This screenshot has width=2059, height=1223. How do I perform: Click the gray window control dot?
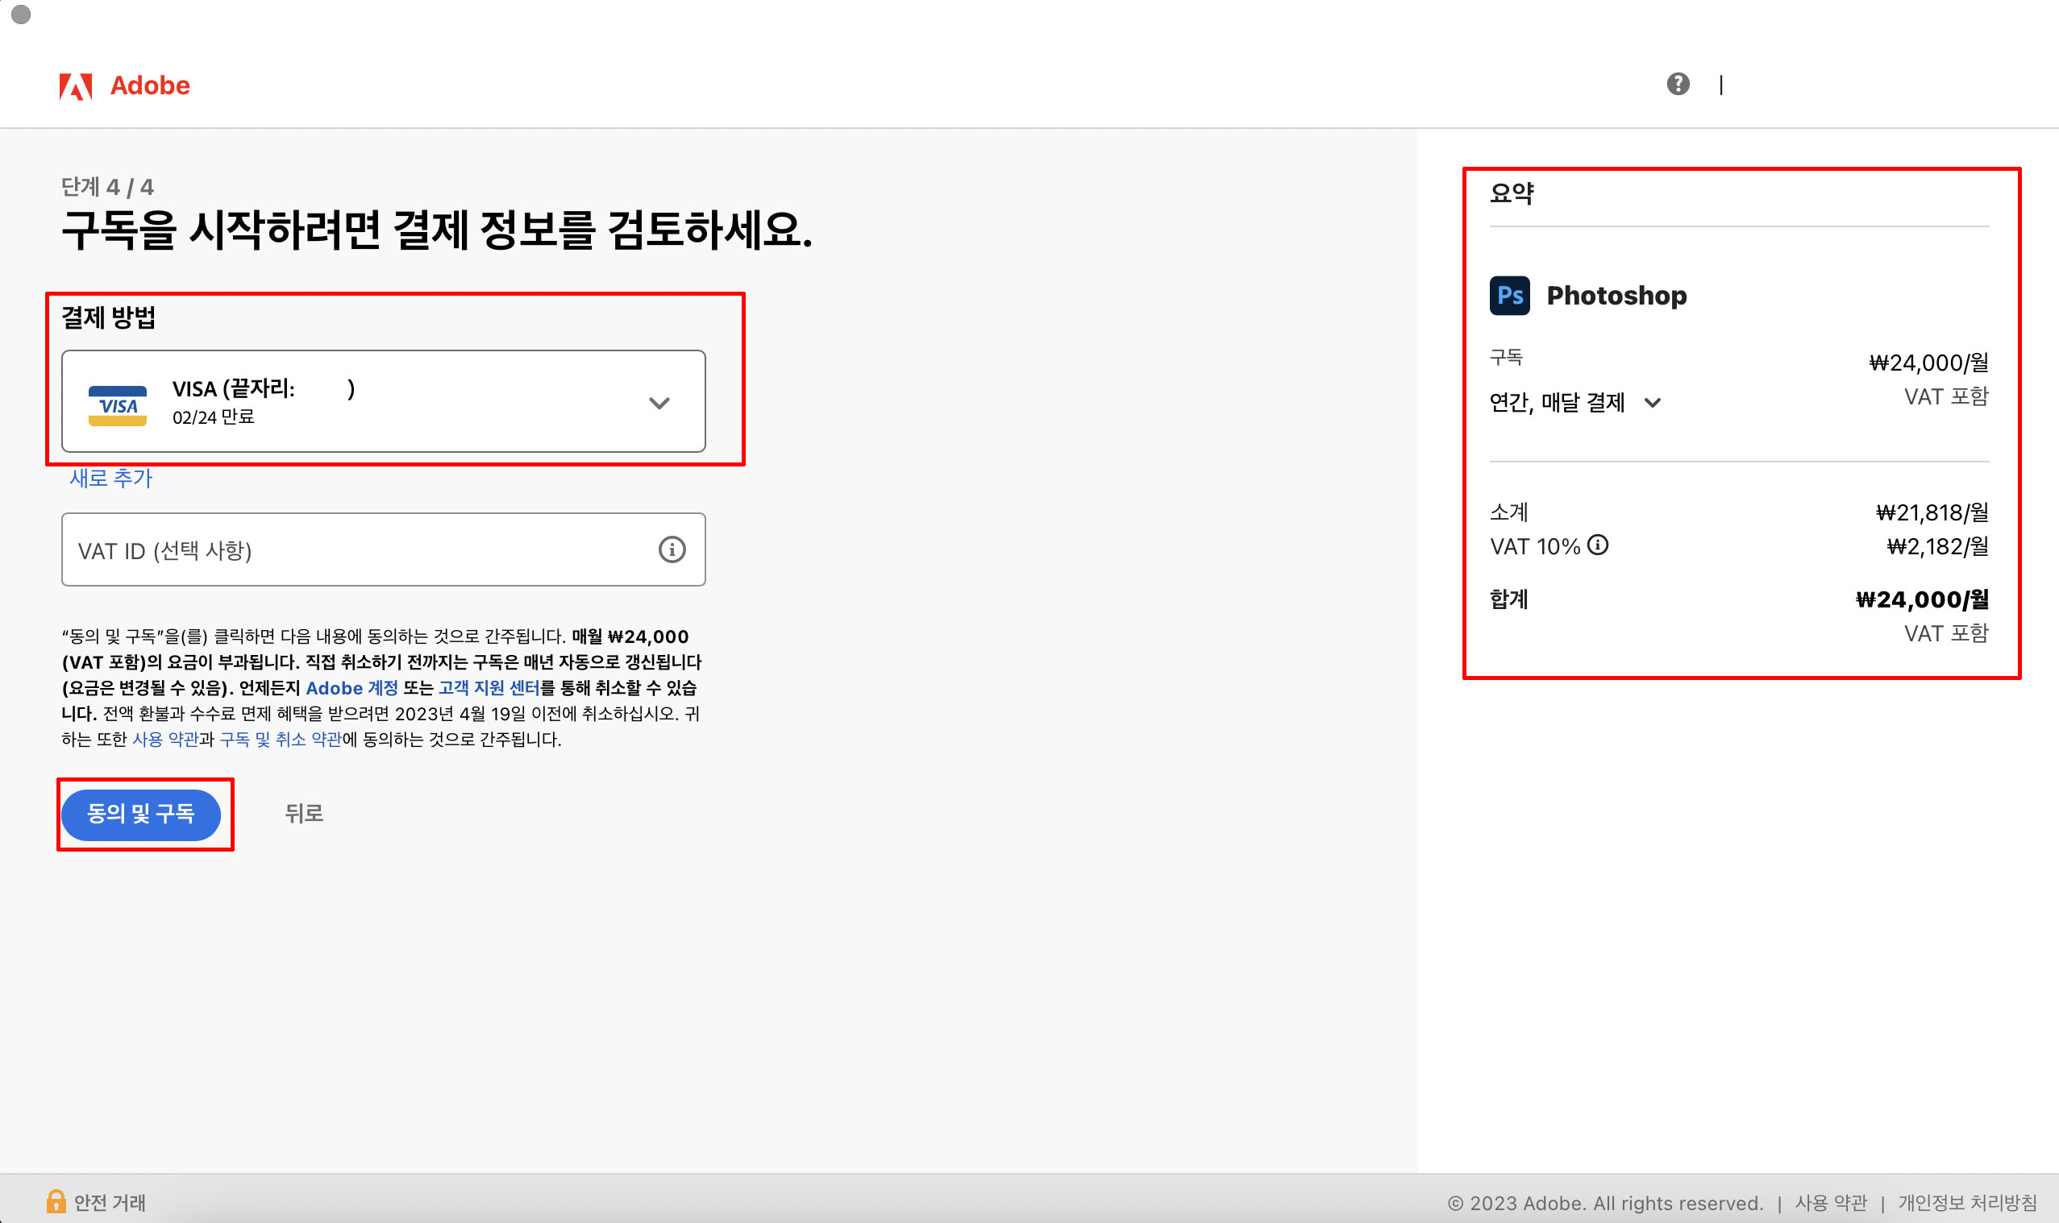[x=22, y=14]
